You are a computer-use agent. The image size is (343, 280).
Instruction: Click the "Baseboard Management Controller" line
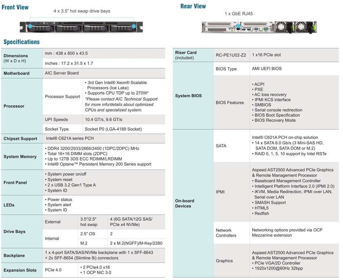pos(287,181)
